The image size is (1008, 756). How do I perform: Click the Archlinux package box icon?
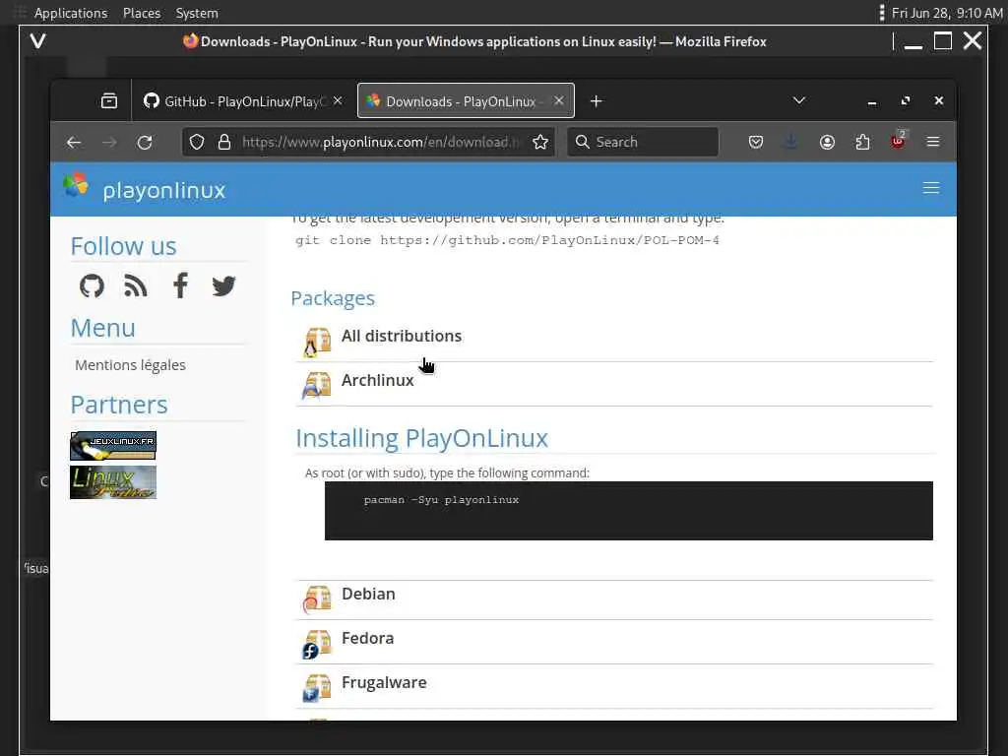pyautogui.click(x=317, y=386)
